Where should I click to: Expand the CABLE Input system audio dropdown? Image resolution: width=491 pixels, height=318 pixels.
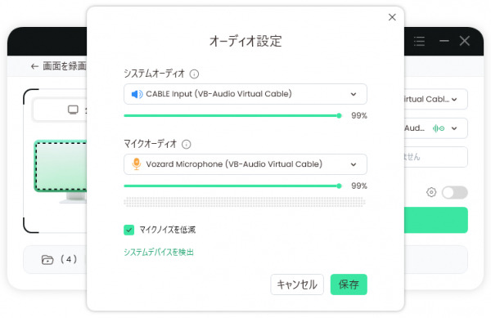point(245,94)
